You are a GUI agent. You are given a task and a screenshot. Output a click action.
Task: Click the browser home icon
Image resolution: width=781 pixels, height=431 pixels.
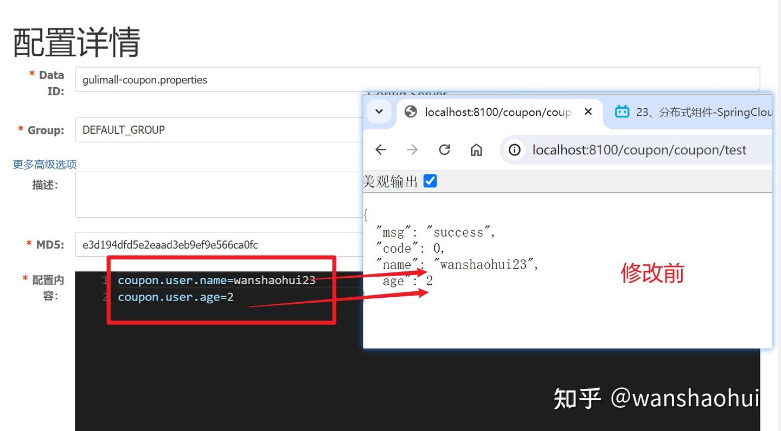pyautogui.click(x=476, y=150)
